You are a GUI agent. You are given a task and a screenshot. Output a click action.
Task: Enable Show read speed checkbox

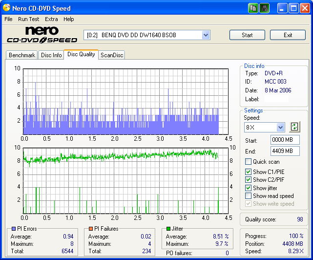[x=249, y=196]
